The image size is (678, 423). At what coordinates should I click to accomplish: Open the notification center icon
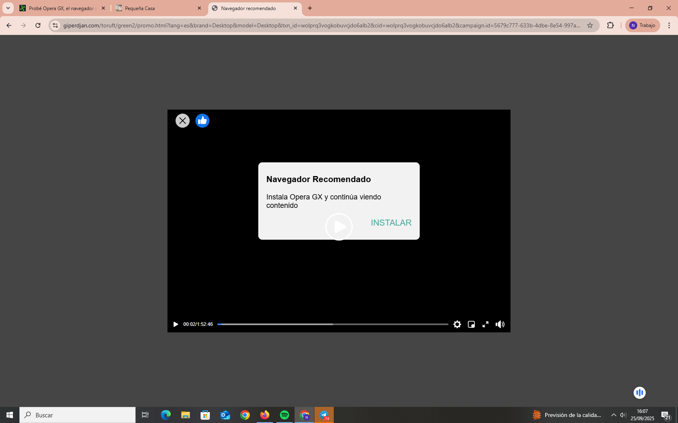coord(666,415)
